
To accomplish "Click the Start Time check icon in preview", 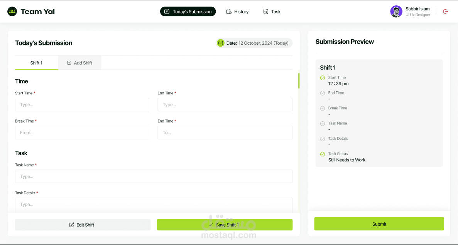I will click(323, 78).
